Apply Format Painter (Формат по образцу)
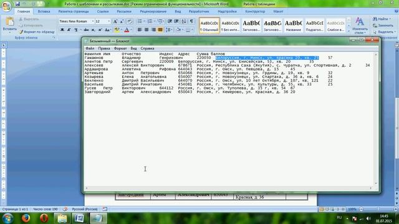Image resolution: width=399 pixels, height=224 pixels. point(37,32)
